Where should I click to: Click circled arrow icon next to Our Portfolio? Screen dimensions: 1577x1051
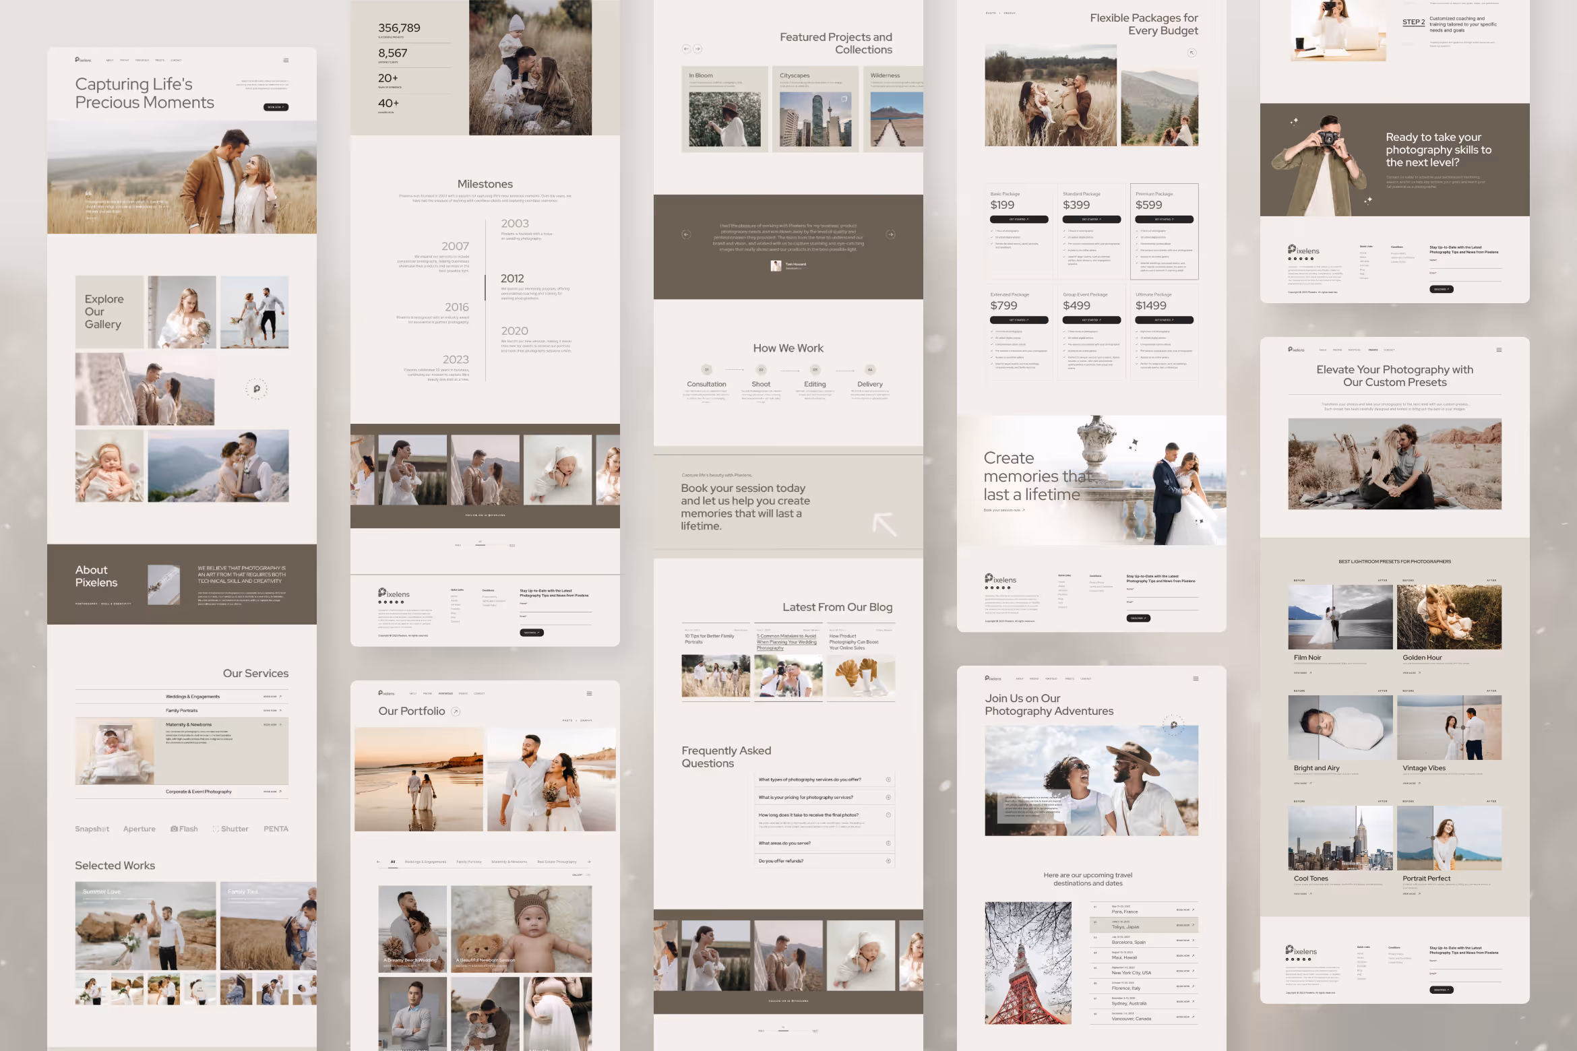click(456, 711)
